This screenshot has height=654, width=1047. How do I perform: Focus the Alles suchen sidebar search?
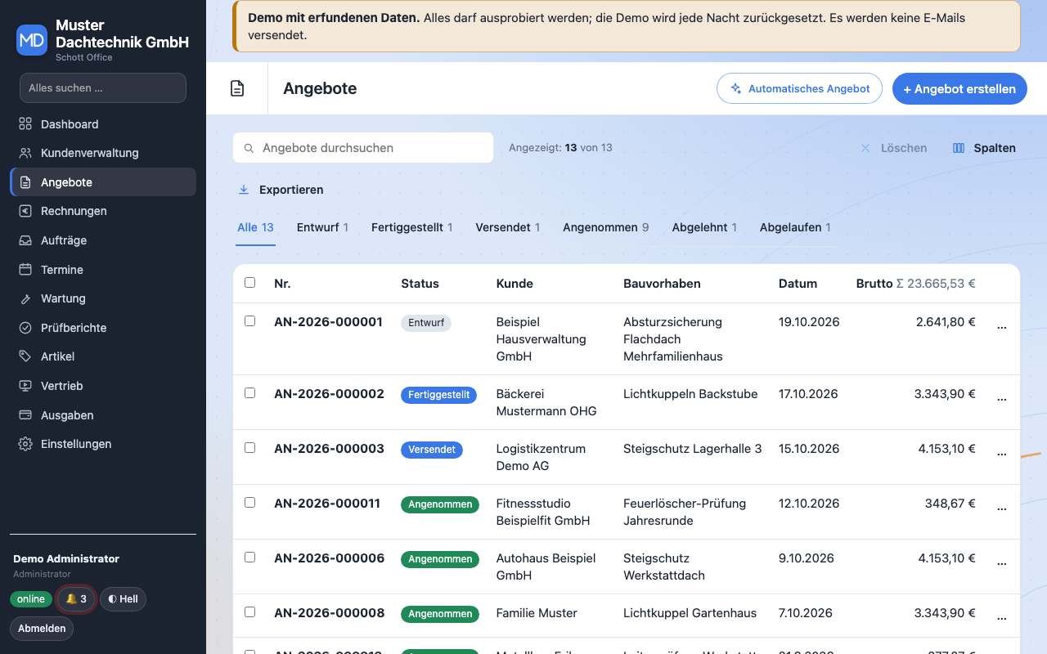(103, 87)
